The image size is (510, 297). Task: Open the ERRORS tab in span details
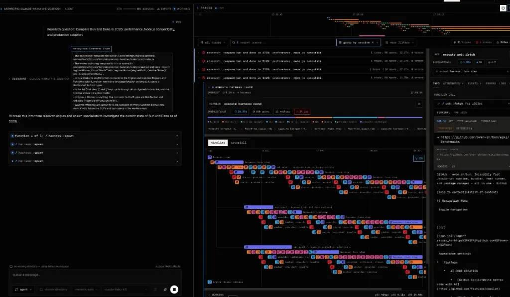[x=491, y=84]
